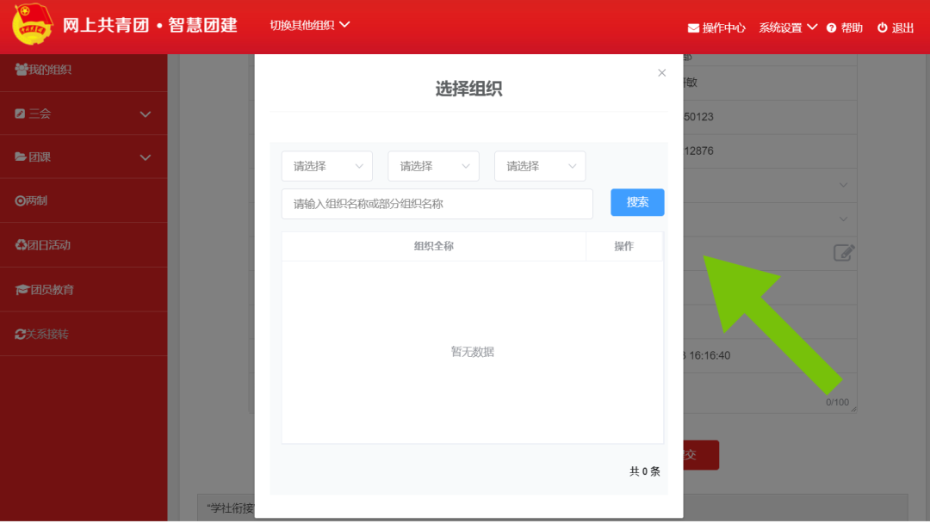Click the 操作 column header
Image resolution: width=930 pixels, height=523 pixels.
pos(624,246)
